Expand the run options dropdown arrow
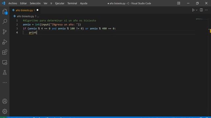Image resolution: width=211 pixels, height=118 pixels. coord(196,10)
